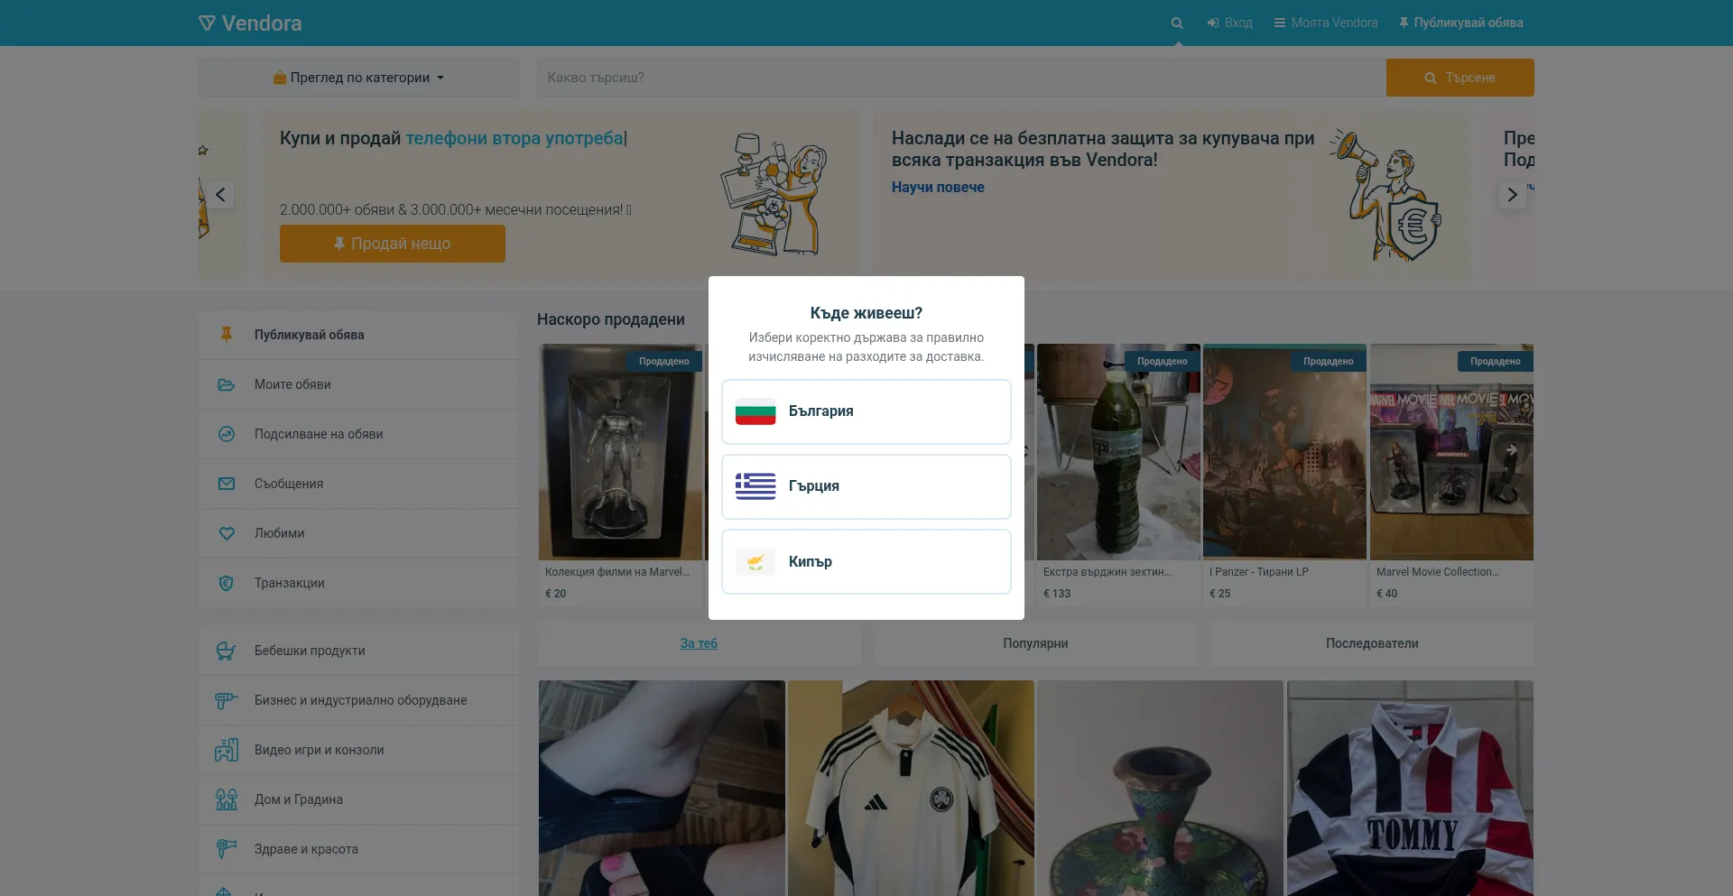The image size is (1733, 896).
Task: Click the Bulgarian flag icon
Action: coord(755,411)
